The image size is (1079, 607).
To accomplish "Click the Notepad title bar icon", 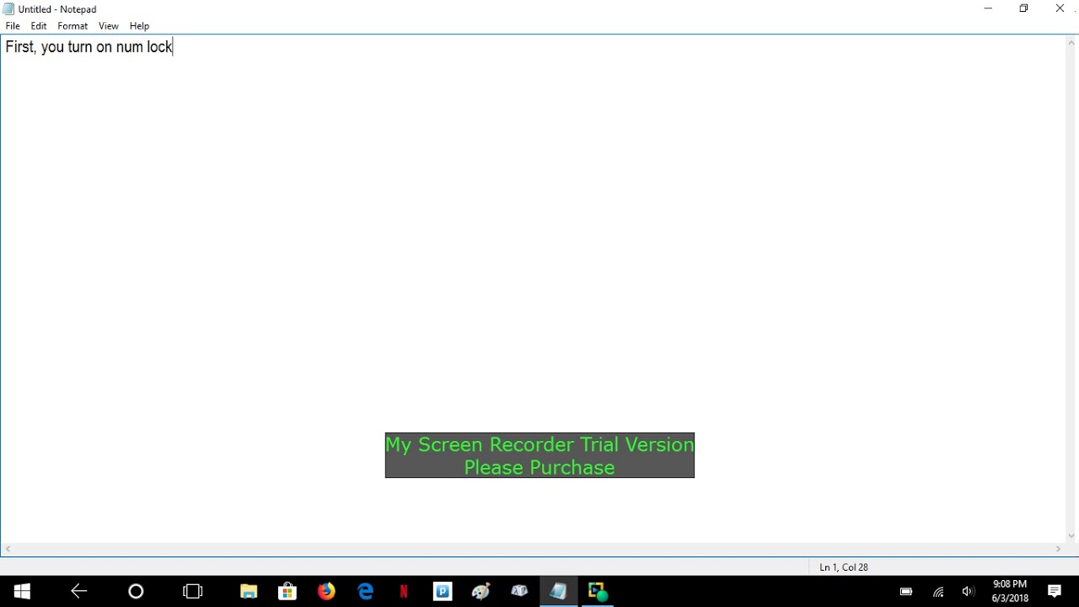I will coord(8,9).
